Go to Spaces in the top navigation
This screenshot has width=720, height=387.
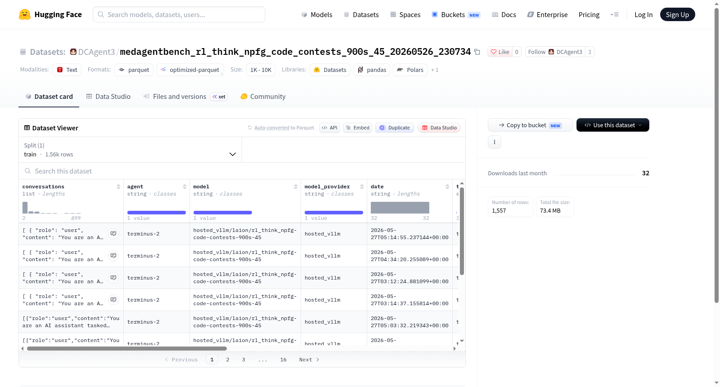405,15
